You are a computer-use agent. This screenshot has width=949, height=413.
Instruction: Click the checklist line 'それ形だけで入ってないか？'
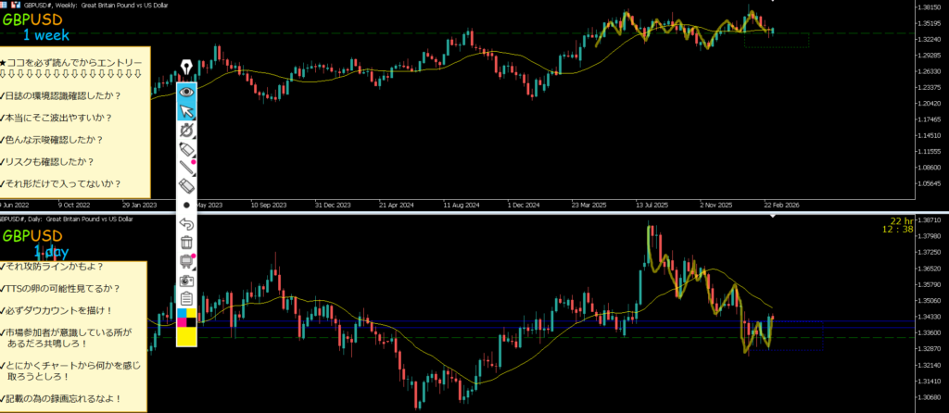coord(60,184)
